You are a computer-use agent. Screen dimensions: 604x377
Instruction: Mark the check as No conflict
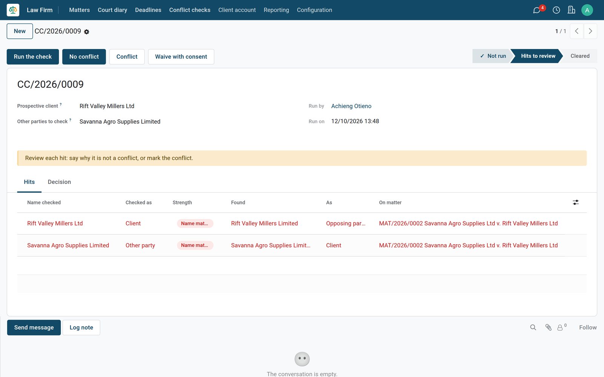[84, 57]
